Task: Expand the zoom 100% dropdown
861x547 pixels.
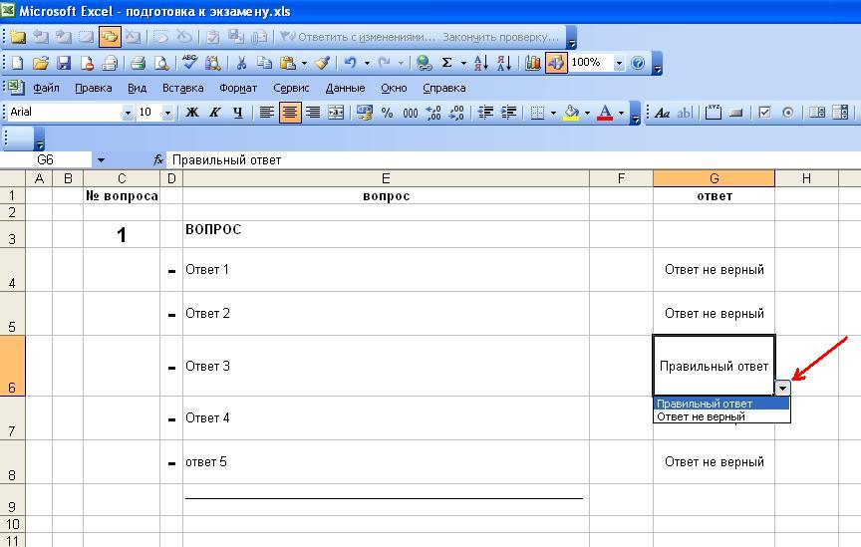Action: 619,63
